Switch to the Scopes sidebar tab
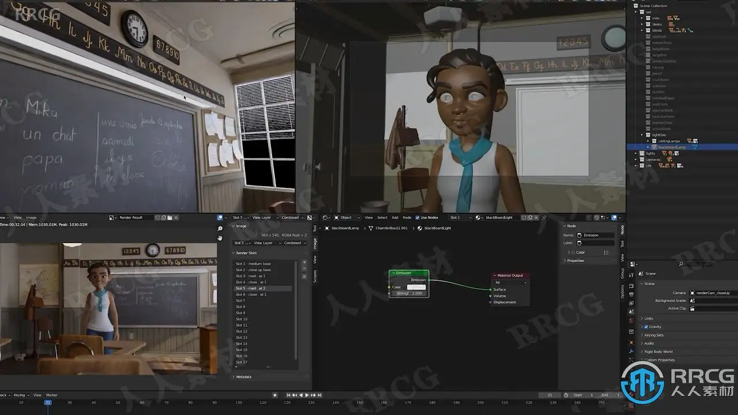 (315, 277)
